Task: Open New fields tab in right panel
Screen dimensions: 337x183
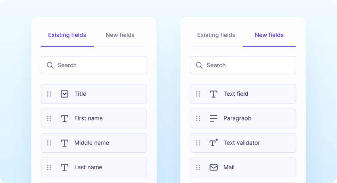Action: pyautogui.click(x=269, y=35)
